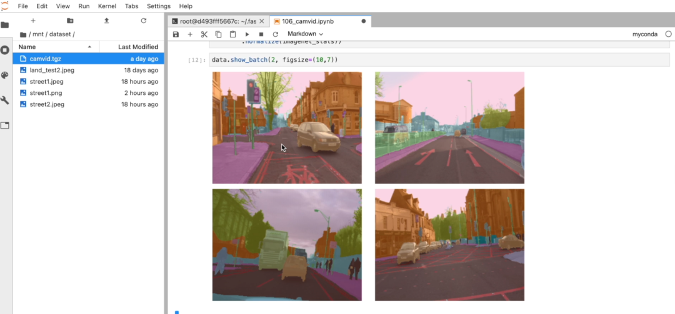Restart the kernel from the toolbar
Screen dimensions: 675x314
tap(275, 34)
